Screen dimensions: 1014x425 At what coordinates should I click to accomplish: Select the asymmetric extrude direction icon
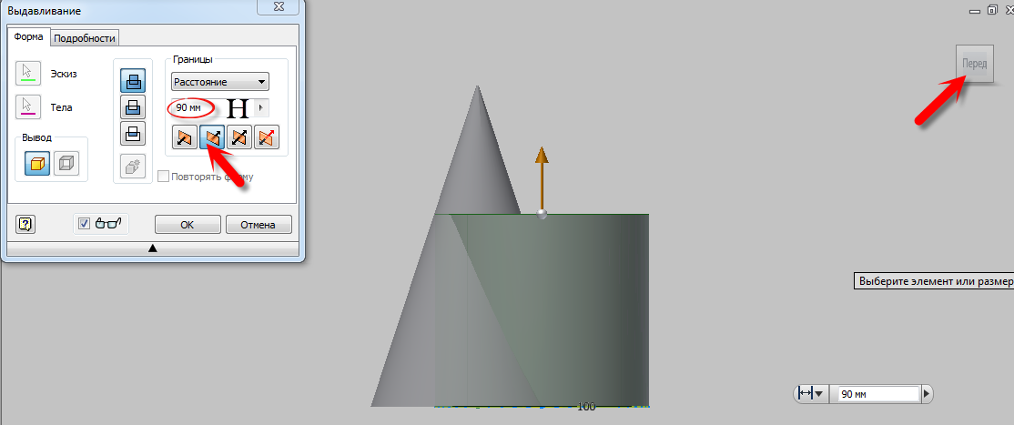tap(267, 137)
